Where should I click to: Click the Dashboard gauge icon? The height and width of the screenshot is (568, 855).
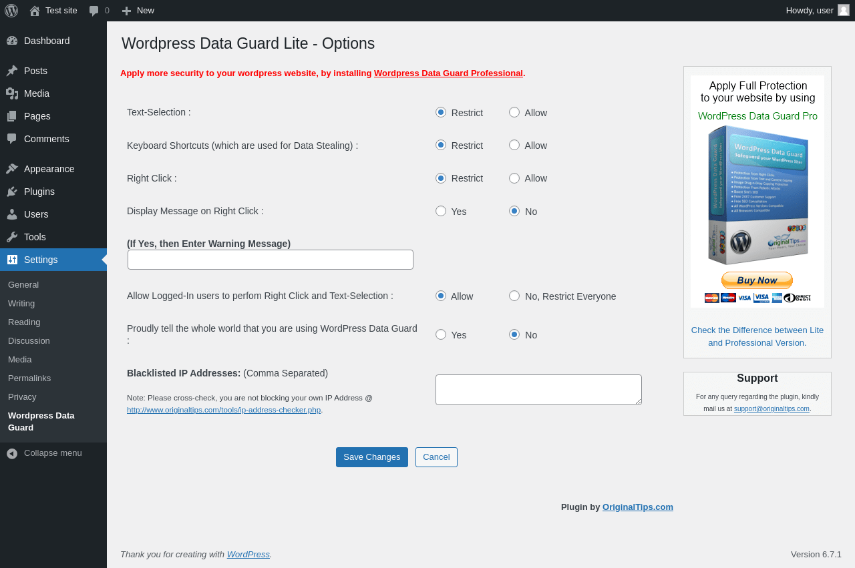coord(12,41)
